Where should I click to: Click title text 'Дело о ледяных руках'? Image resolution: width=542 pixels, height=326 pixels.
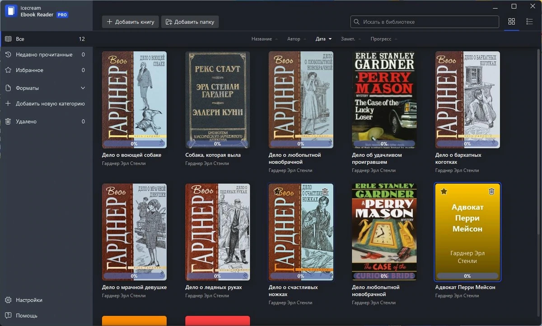(x=213, y=287)
